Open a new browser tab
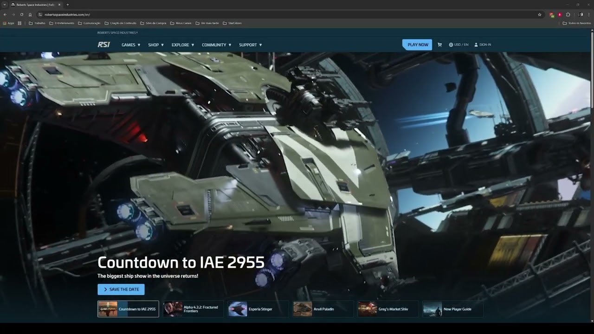Image resolution: width=594 pixels, height=334 pixels. [67, 5]
